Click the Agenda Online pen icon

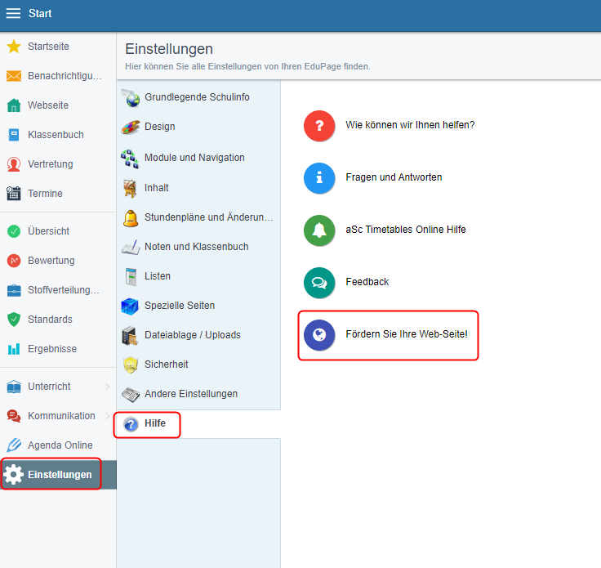point(14,445)
